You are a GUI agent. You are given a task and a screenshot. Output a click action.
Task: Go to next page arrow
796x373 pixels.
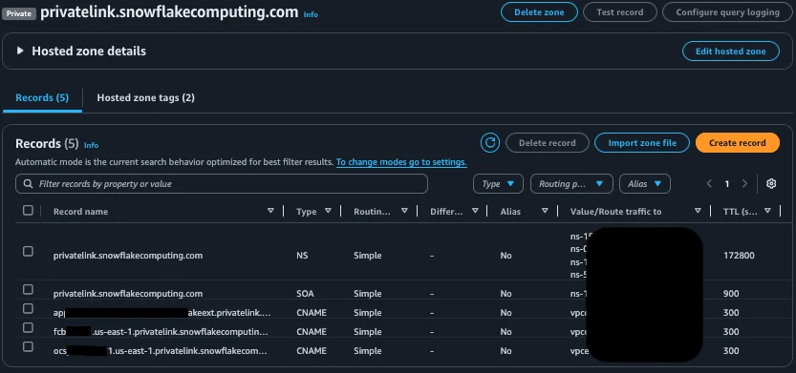click(744, 184)
